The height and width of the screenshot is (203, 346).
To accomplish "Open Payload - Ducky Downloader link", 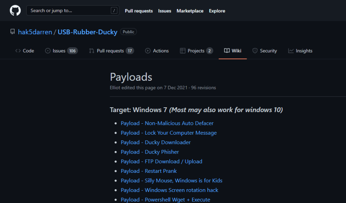I will click(155, 142).
